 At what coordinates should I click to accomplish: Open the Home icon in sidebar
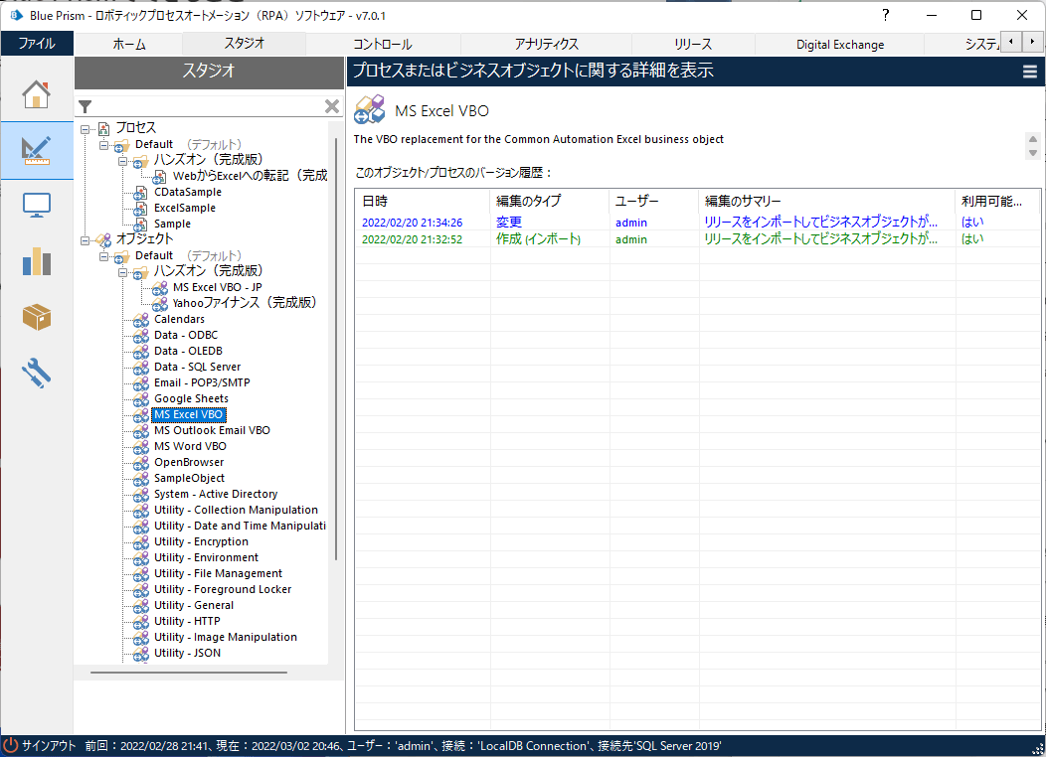coord(37,93)
